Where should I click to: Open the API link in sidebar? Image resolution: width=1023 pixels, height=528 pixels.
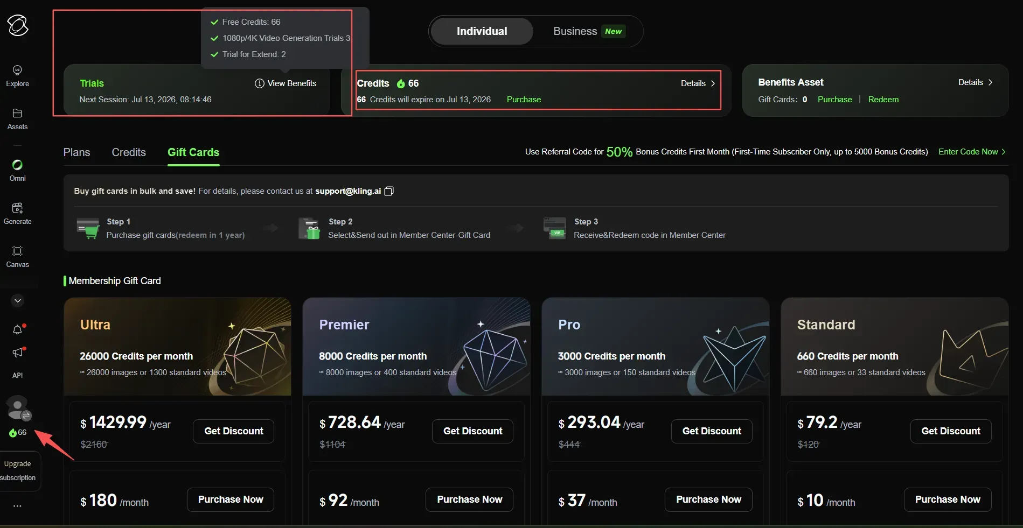[x=17, y=375]
